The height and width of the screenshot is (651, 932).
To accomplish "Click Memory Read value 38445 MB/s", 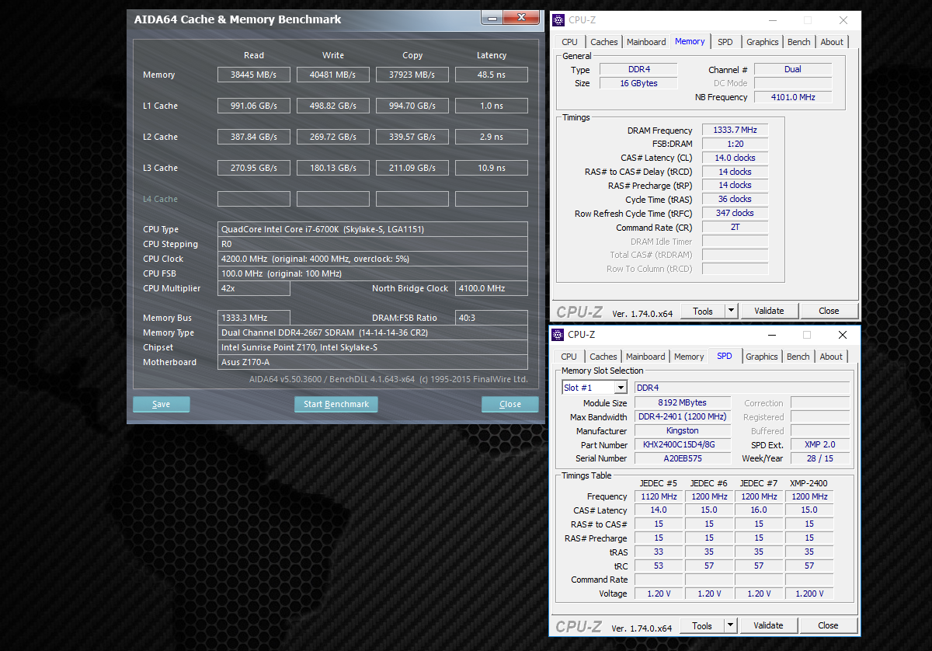I will point(254,75).
